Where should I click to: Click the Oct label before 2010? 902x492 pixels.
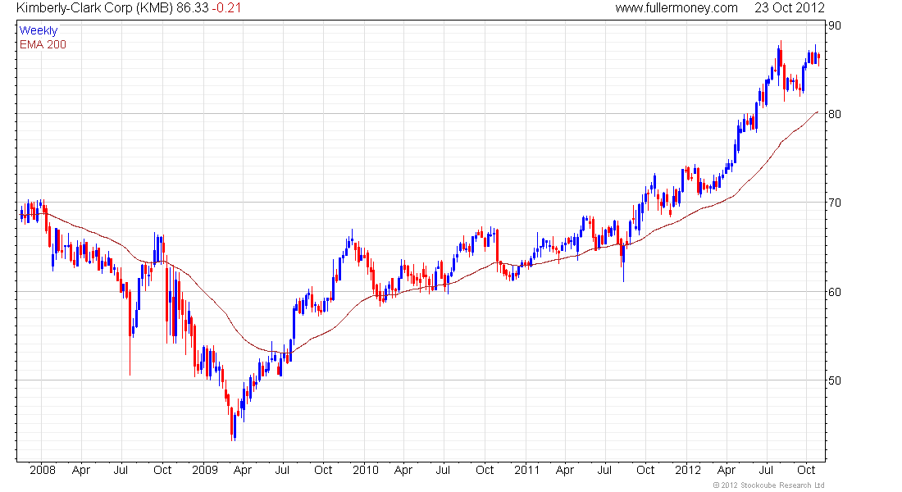323,470
